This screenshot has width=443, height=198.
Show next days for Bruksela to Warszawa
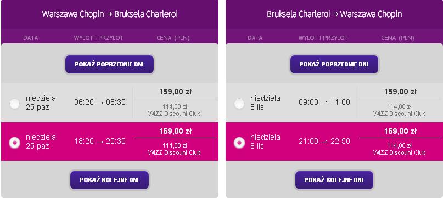[334, 180]
